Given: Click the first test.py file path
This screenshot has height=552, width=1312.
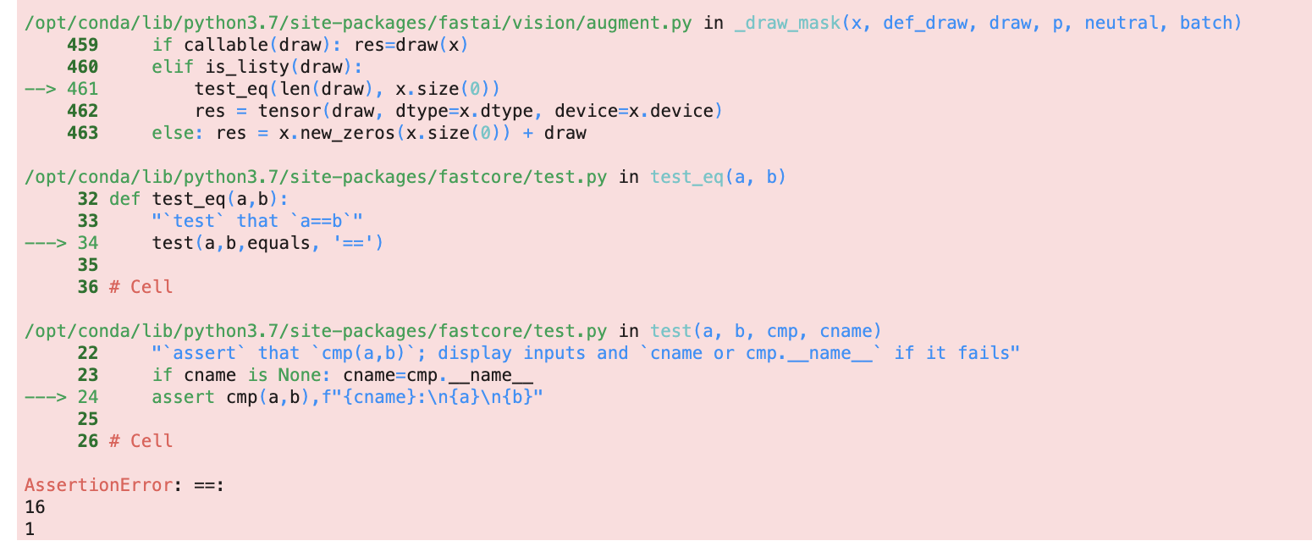Looking at the screenshot, I should [313, 176].
